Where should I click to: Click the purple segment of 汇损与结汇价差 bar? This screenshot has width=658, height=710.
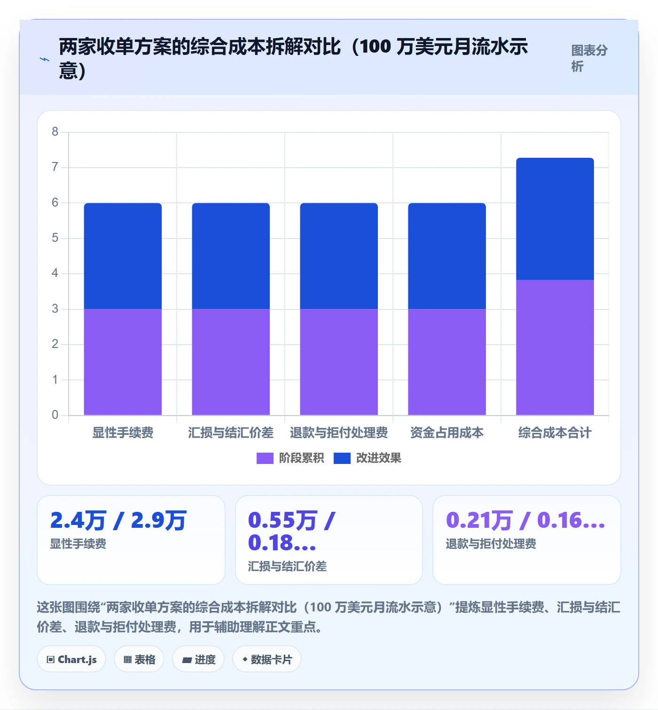231,362
